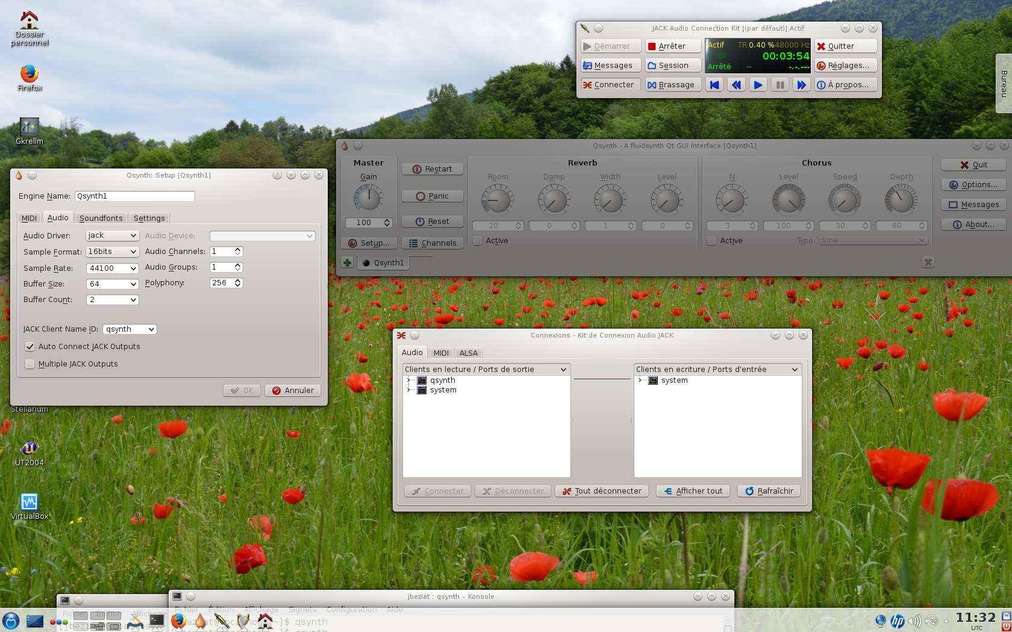This screenshot has height=632, width=1012.
Task: Open Firefox from the desktop icon
Action: click(29, 74)
